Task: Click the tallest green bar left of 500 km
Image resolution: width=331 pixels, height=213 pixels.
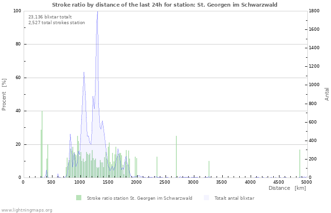Action: click(42, 142)
